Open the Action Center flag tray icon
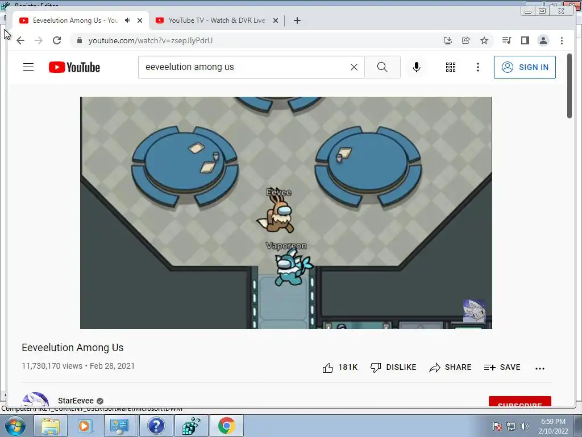This screenshot has width=582, height=437. pyautogui.click(x=497, y=426)
